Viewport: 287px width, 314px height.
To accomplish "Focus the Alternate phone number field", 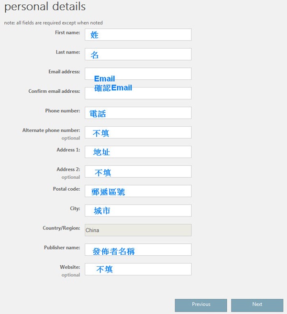I will click(138, 132).
